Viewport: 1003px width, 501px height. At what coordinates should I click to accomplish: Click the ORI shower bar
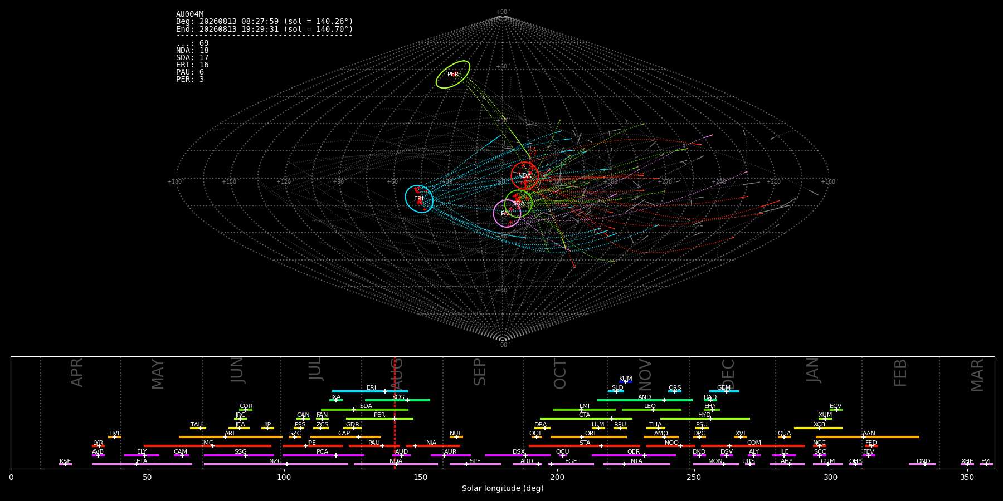click(588, 437)
